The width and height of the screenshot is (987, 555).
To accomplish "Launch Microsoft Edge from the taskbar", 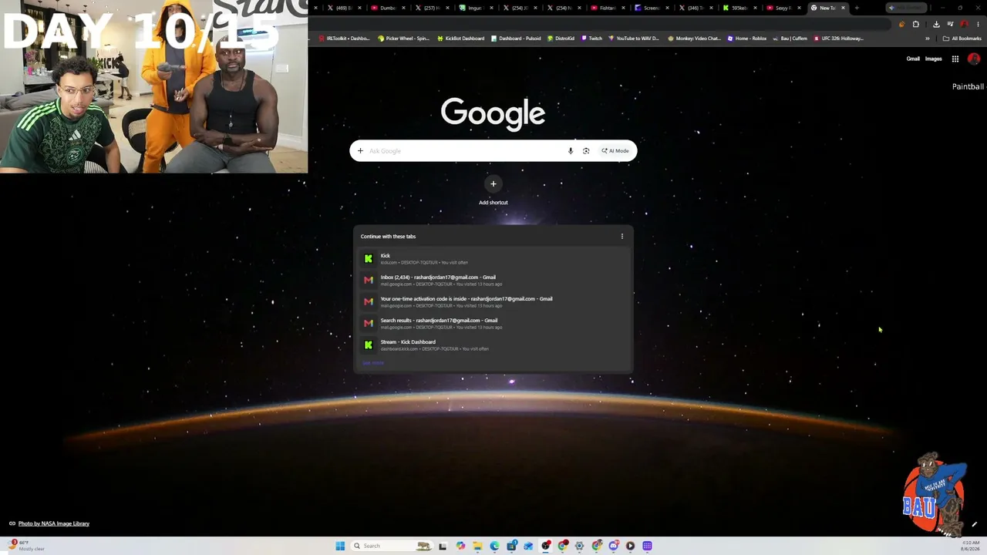I will (494, 546).
